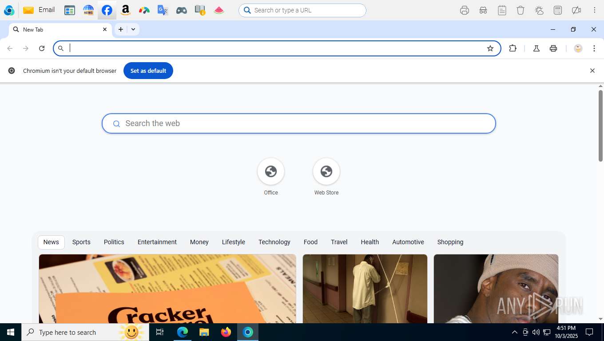
Task: Reload the page with the refresh icon
Action: (42, 48)
